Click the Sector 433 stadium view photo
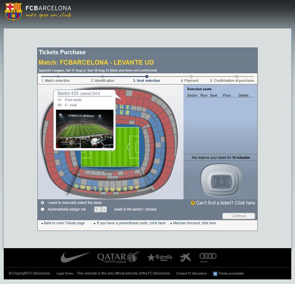Screen dimensions: 295x284 (x=85, y=129)
